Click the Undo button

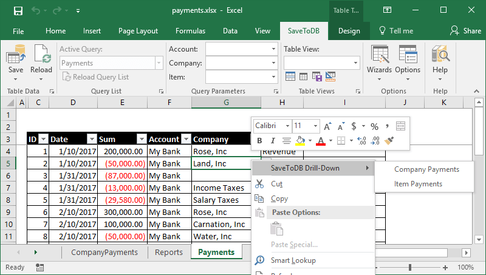click(36, 11)
